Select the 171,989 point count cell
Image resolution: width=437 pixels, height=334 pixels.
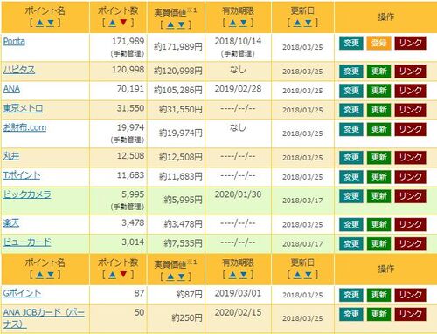(118, 47)
